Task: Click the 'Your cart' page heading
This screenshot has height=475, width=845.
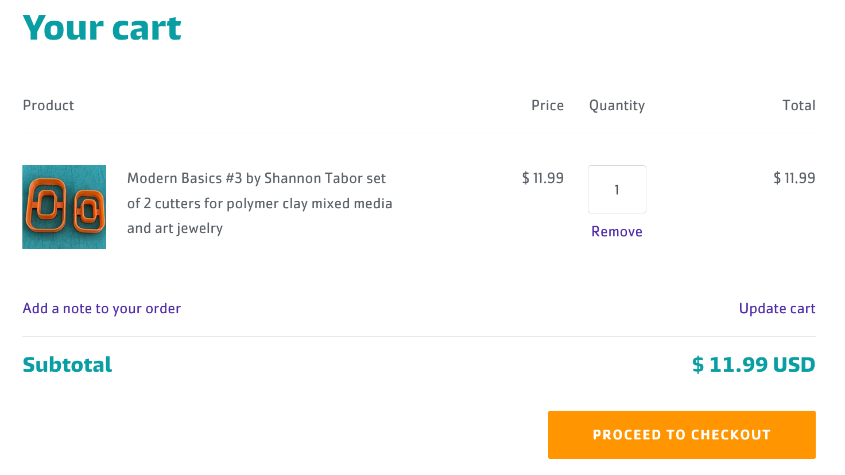Action: [102, 28]
